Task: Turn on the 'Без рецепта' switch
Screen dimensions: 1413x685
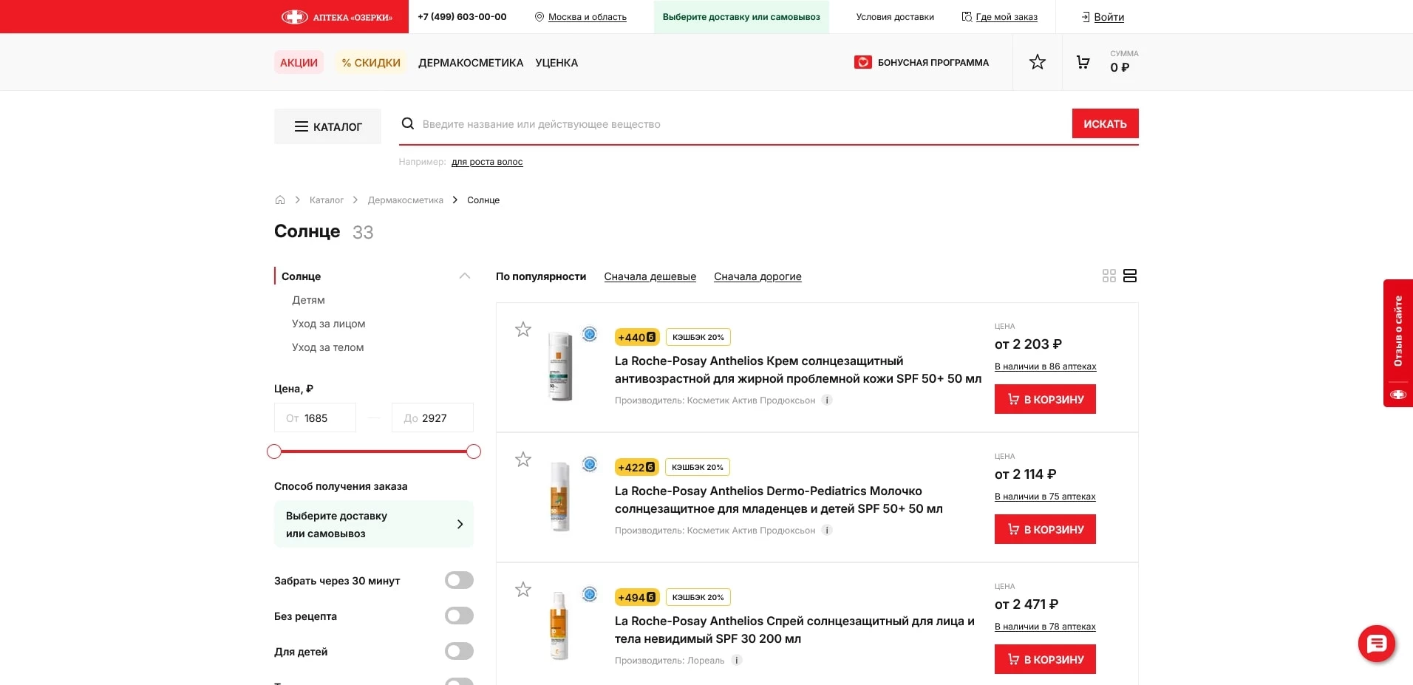Action: pyautogui.click(x=459, y=616)
